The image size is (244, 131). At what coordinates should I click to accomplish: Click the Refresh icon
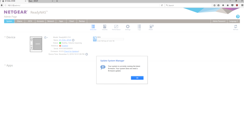click(x=236, y=27)
